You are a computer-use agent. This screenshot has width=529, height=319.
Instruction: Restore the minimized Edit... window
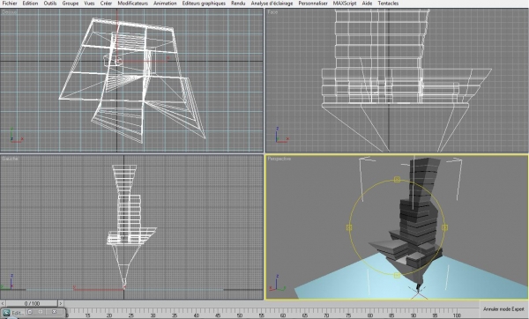pyautogui.click(x=30, y=312)
